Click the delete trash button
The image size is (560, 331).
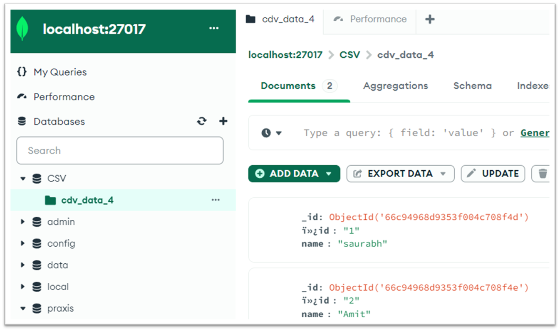coord(542,174)
